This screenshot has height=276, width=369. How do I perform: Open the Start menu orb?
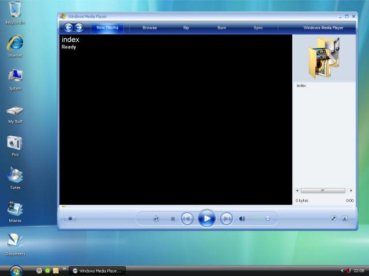[x=16, y=271]
